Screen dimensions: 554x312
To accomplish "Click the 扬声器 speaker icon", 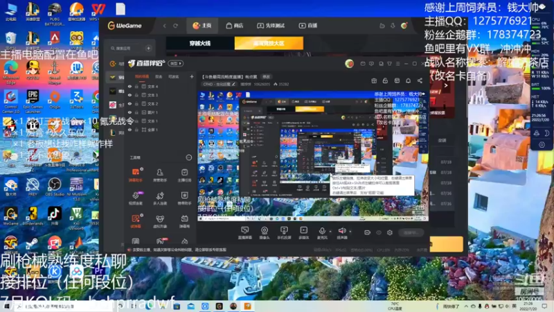I will pos(342,231).
